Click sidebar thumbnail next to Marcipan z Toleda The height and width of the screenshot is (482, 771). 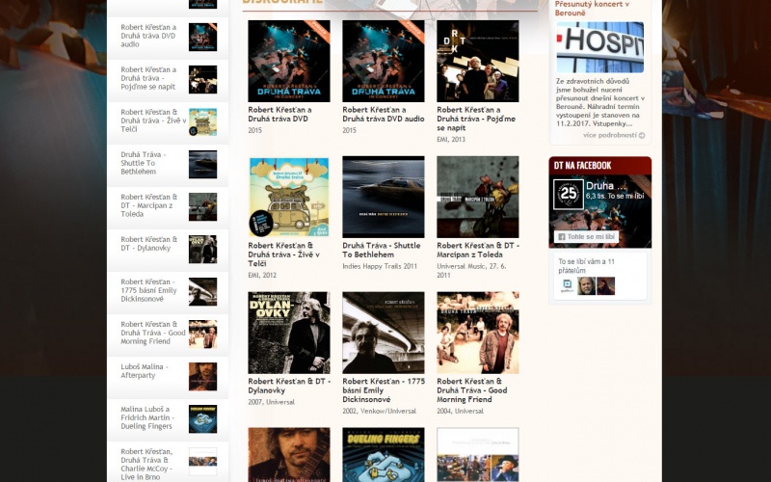pos(202,206)
